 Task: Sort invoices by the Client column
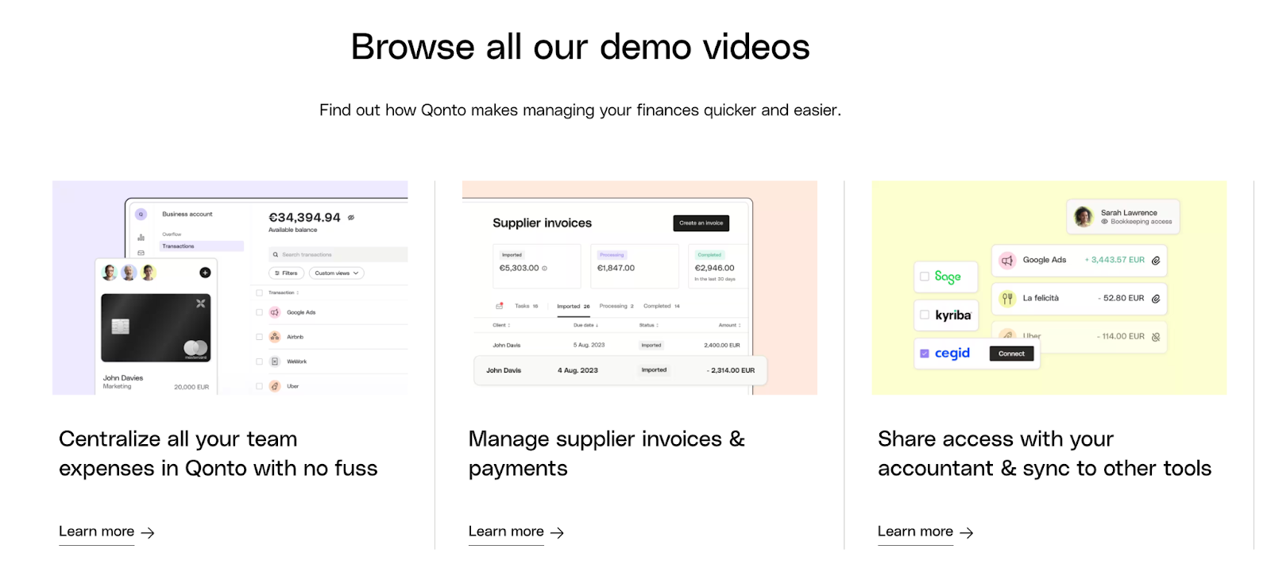point(501,325)
